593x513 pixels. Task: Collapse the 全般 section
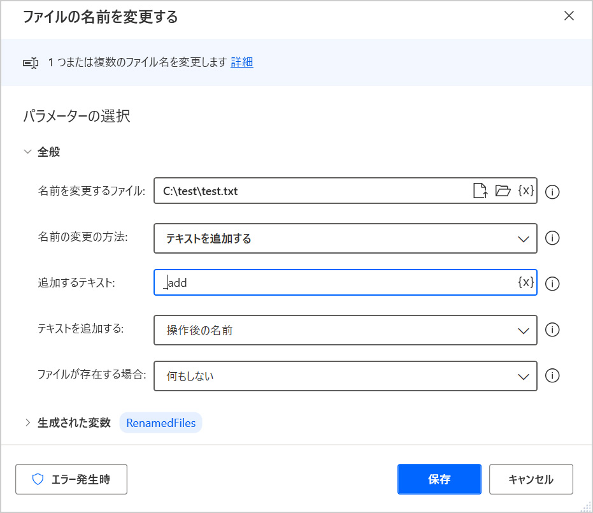click(x=27, y=152)
